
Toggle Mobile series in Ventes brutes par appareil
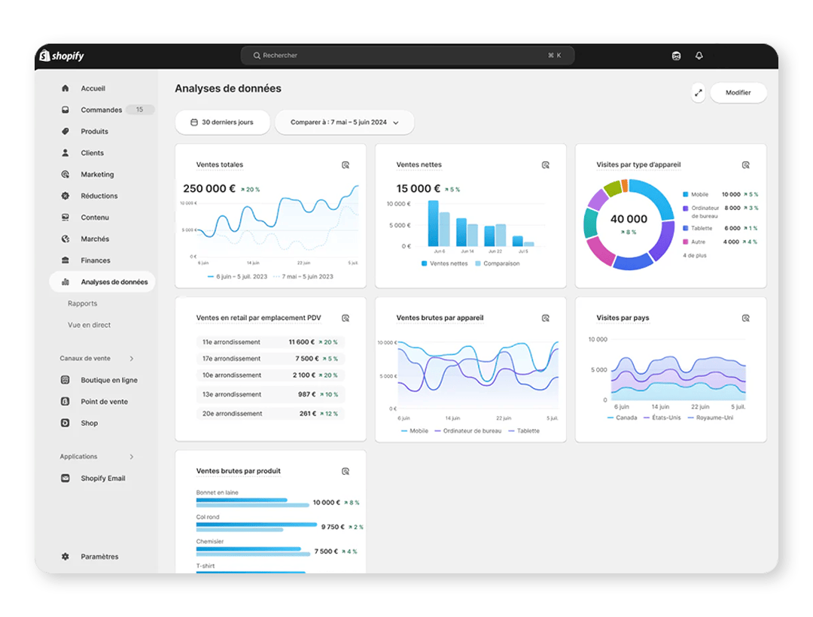413,430
